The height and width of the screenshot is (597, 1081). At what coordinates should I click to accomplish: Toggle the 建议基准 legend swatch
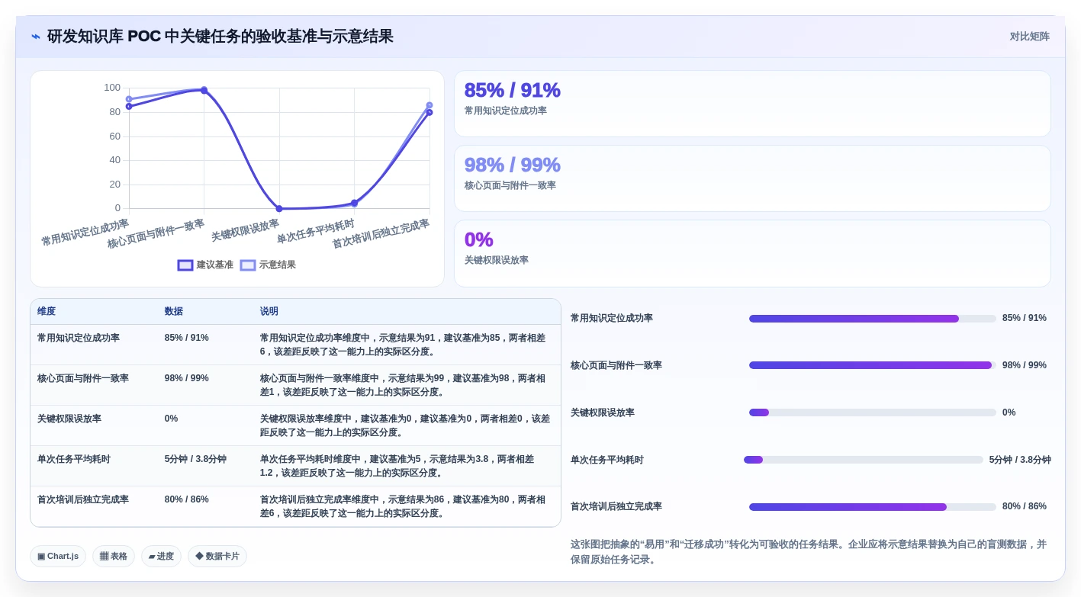[x=185, y=265]
